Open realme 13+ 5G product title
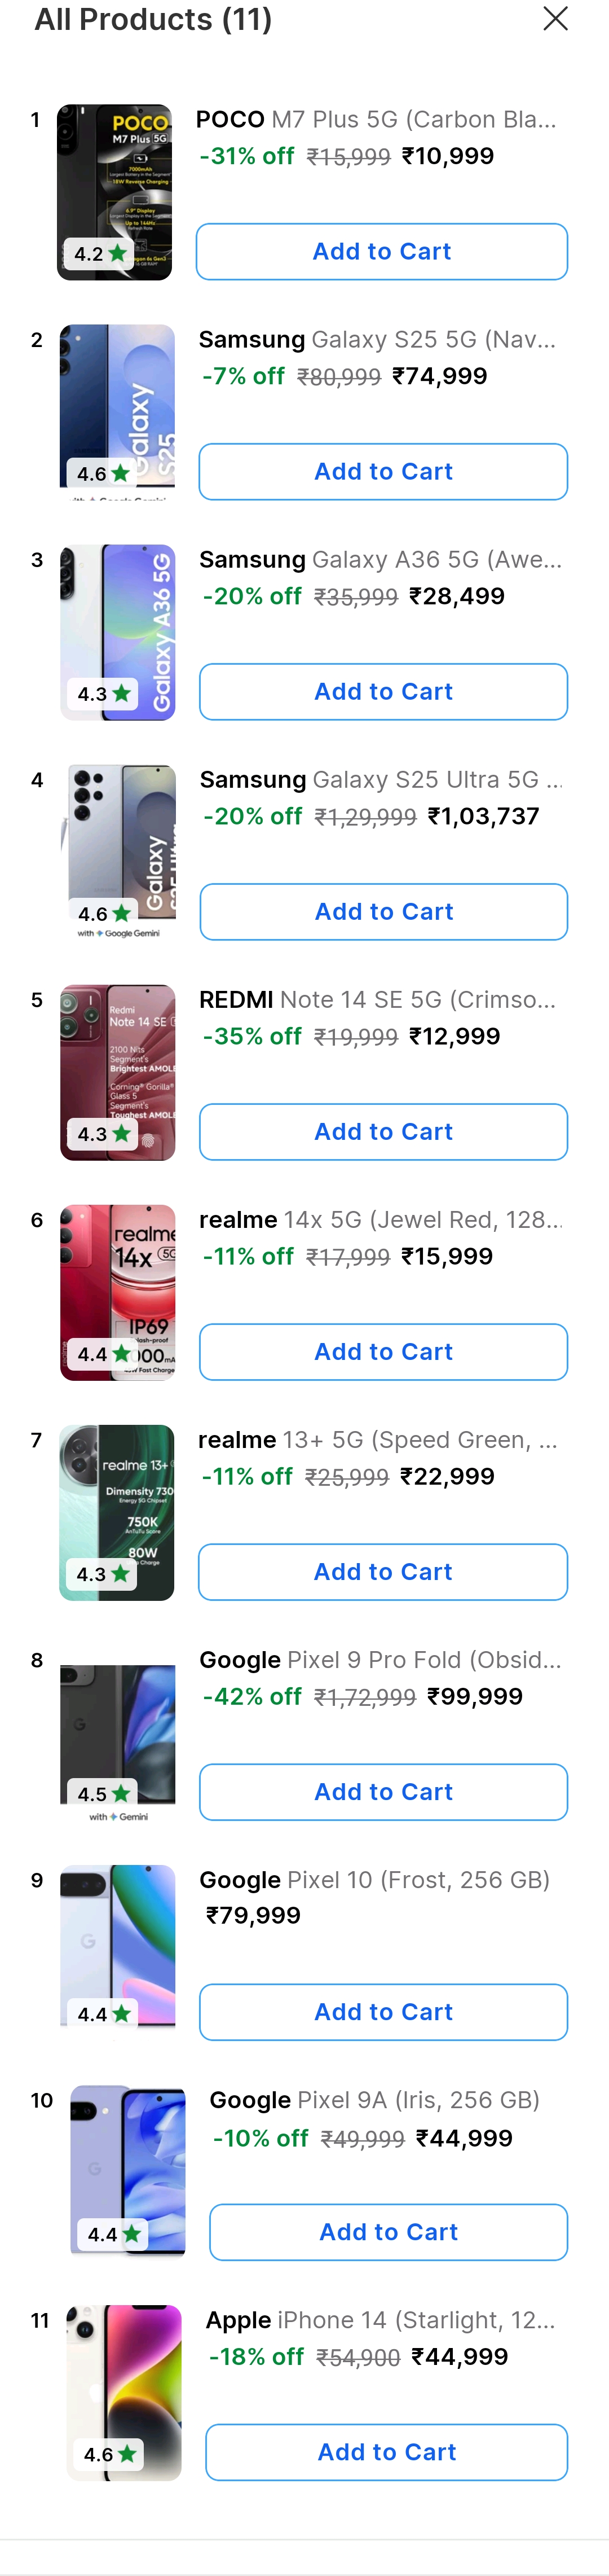The width and height of the screenshot is (609, 2576). point(378,1440)
